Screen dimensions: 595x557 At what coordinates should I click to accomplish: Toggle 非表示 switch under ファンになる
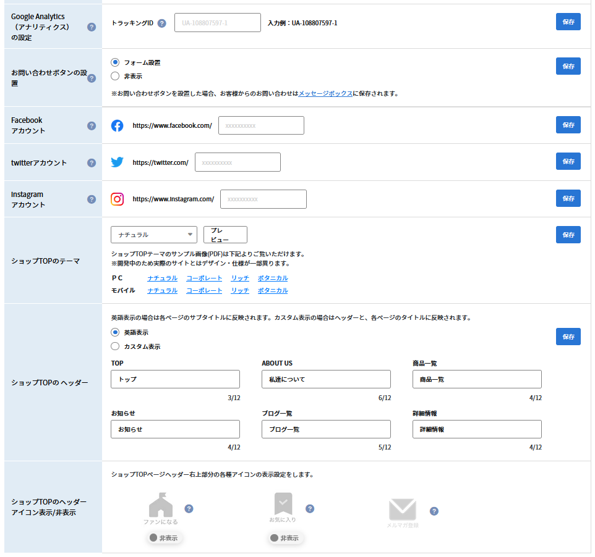tap(164, 538)
